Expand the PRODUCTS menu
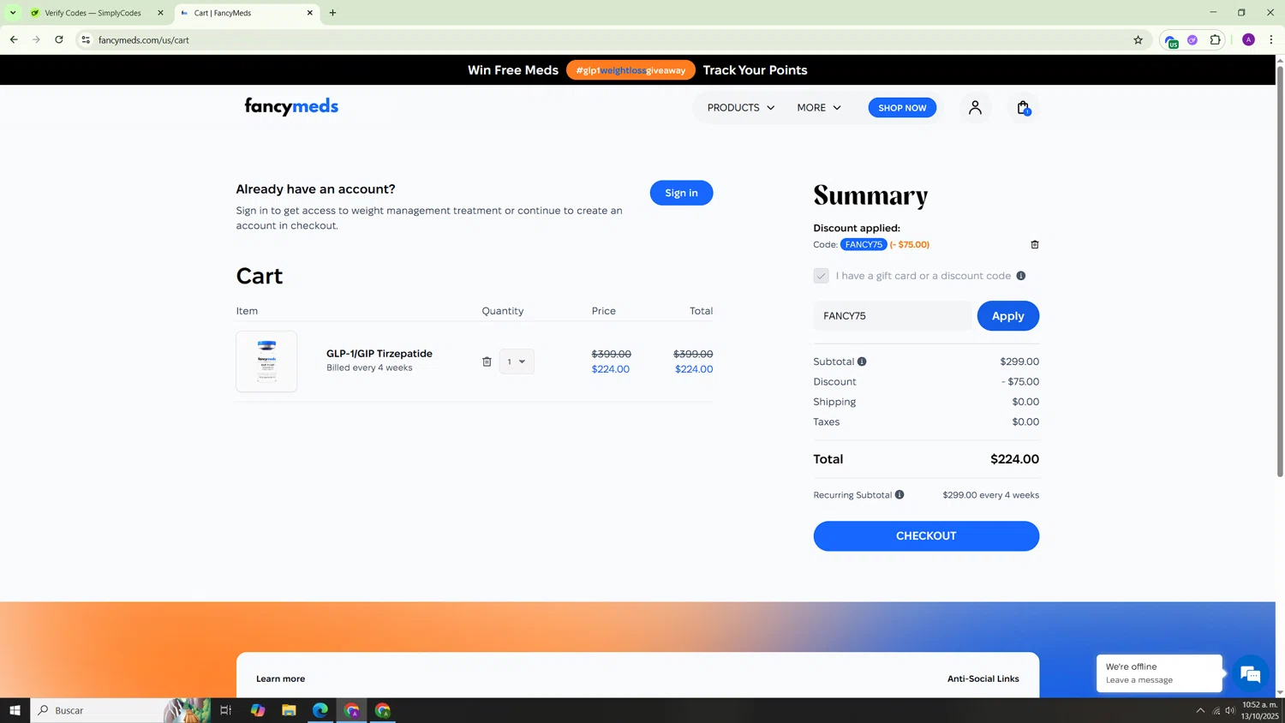This screenshot has width=1285, height=723. point(741,107)
